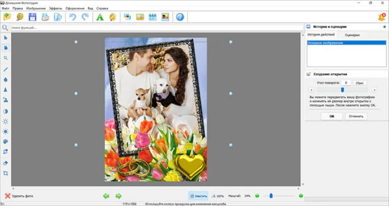
Task: Click the Save floppy disk icon
Action: click(32, 17)
